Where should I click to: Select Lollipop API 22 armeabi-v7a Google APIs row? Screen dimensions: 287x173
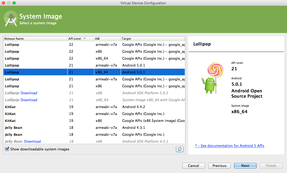(94, 44)
